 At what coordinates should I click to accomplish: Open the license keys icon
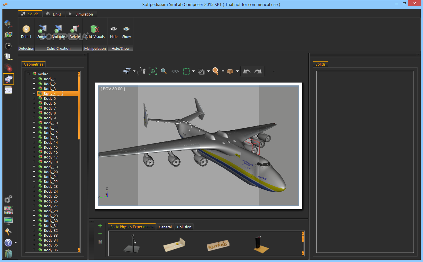[x=8, y=232]
